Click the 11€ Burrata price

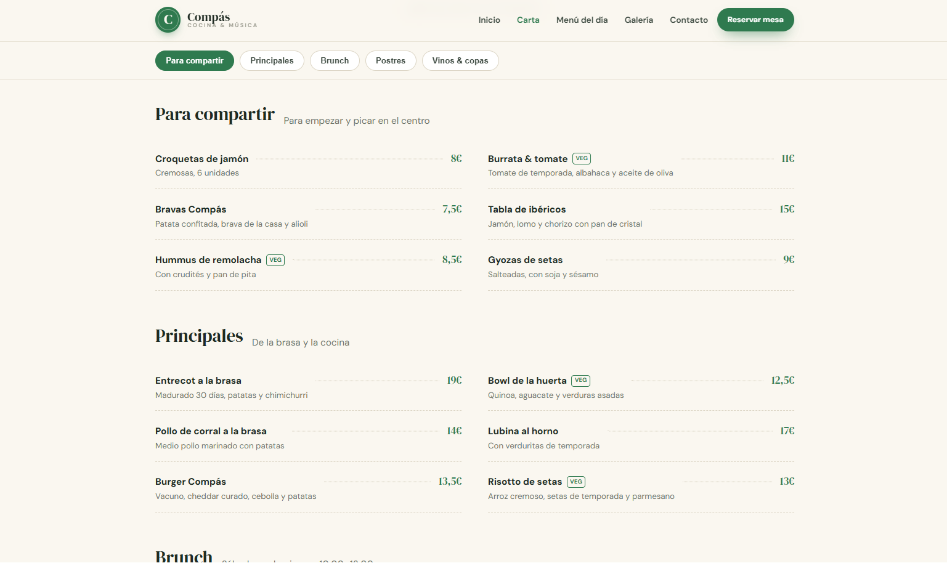pos(788,158)
